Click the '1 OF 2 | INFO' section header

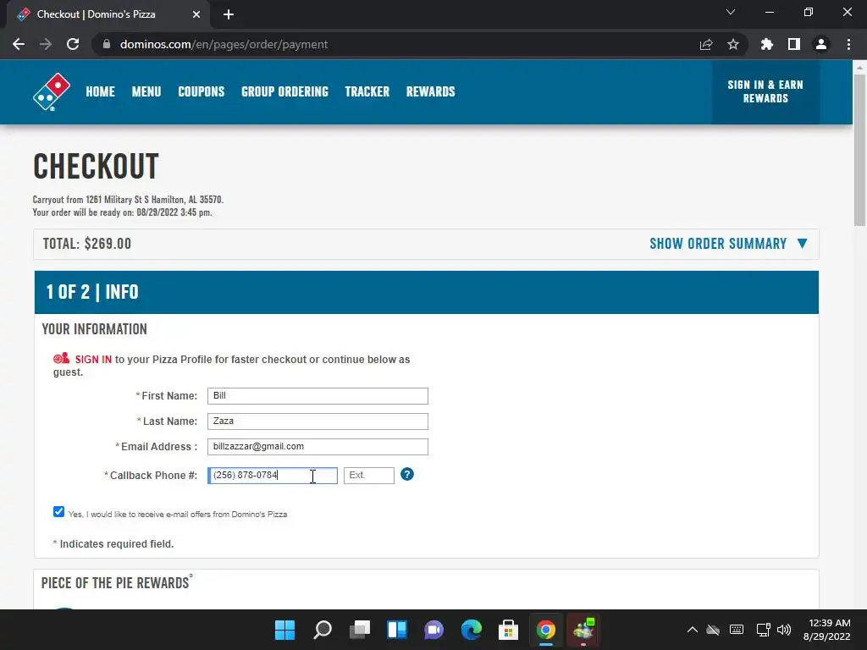point(427,292)
